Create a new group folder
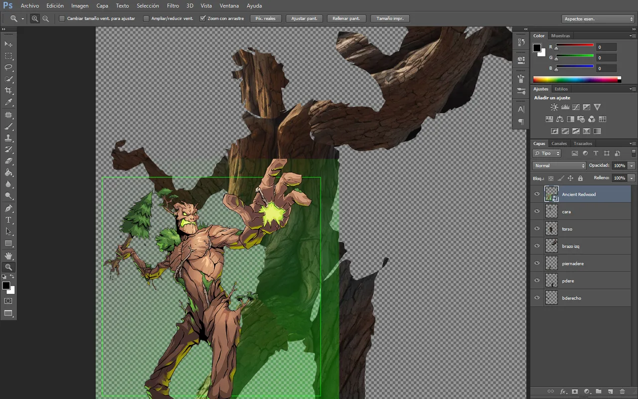The width and height of the screenshot is (638, 399). tap(599, 392)
